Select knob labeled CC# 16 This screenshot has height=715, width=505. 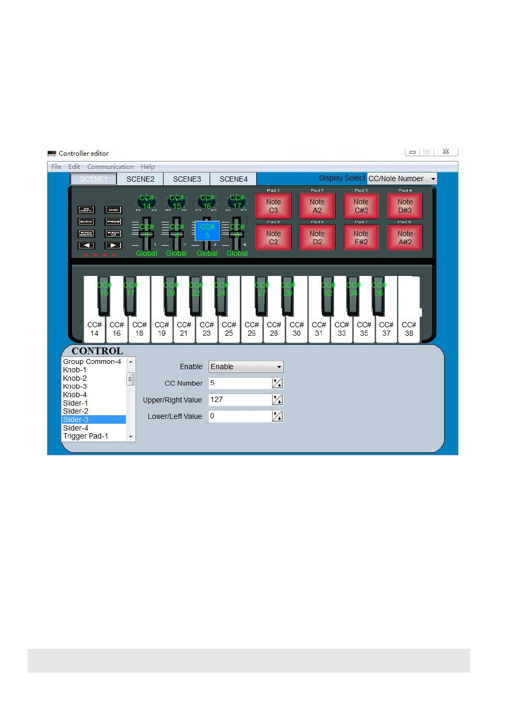pos(207,202)
